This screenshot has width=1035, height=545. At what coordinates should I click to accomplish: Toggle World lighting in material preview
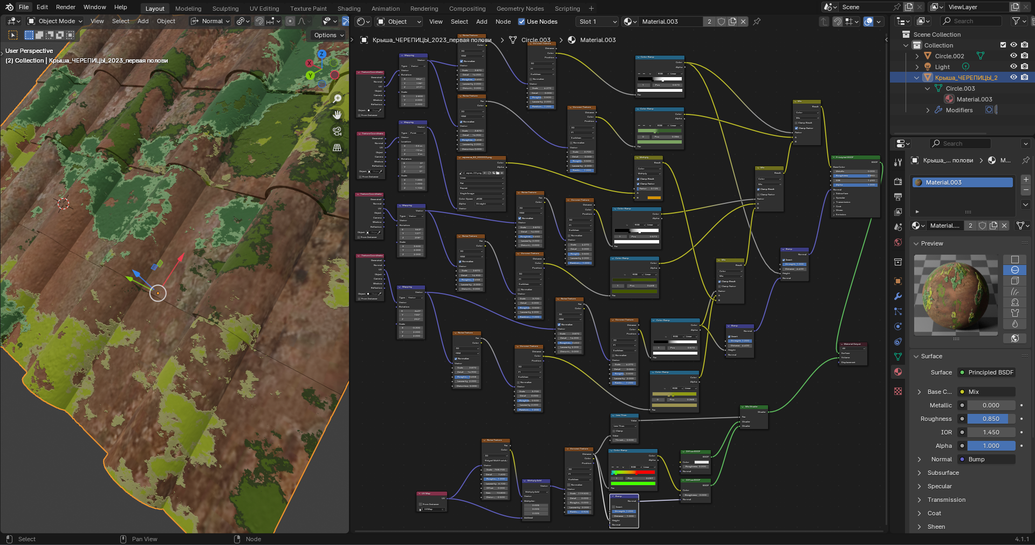point(1015,338)
